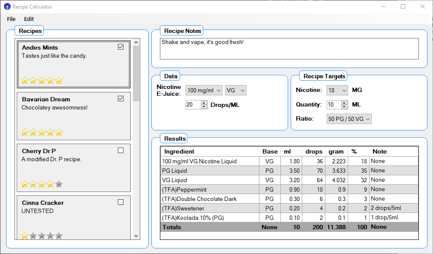Click the fifth star of Andes Mints

point(59,80)
